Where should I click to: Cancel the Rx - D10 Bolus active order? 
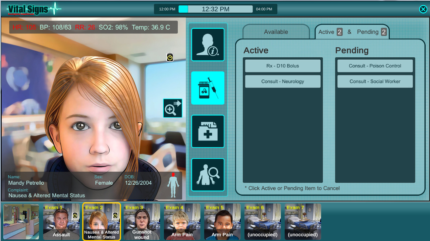click(x=282, y=66)
